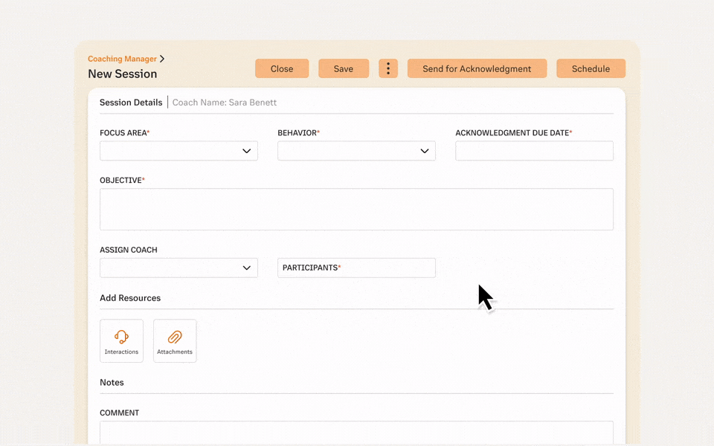Click the Acknowledgment Due Date field
This screenshot has height=446, width=714.
pyautogui.click(x=534, y=151)
